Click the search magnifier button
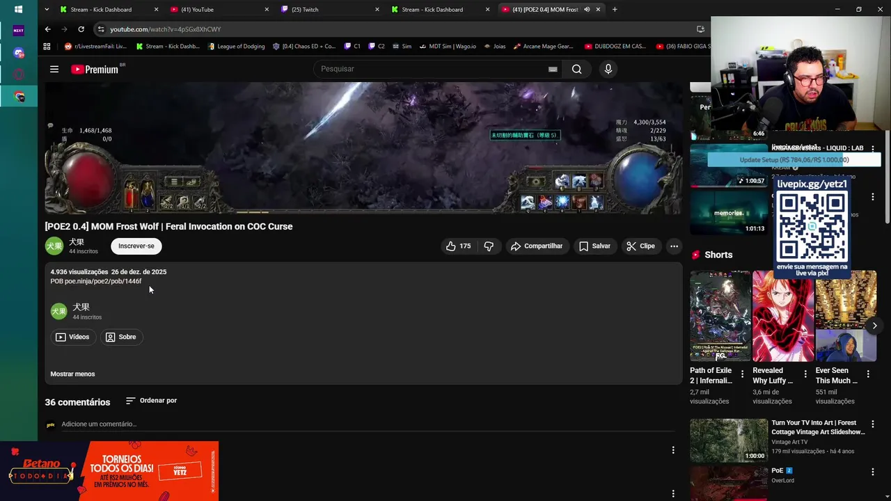The height and width of the screenshot is (501, 891). (576, 69)
